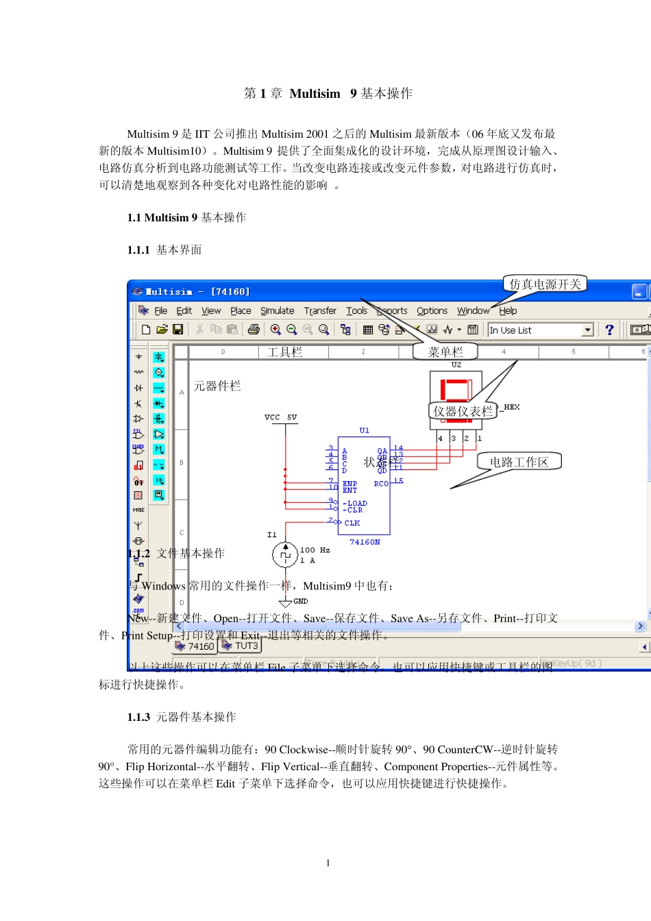This screenshot has height=921, width=651.
Task: Open the Indicator seven-segment component group
Action: point(138,495)
